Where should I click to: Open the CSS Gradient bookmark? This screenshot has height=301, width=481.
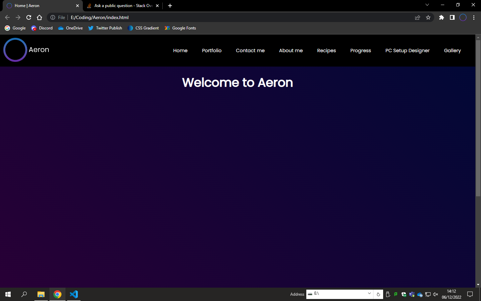143,28
